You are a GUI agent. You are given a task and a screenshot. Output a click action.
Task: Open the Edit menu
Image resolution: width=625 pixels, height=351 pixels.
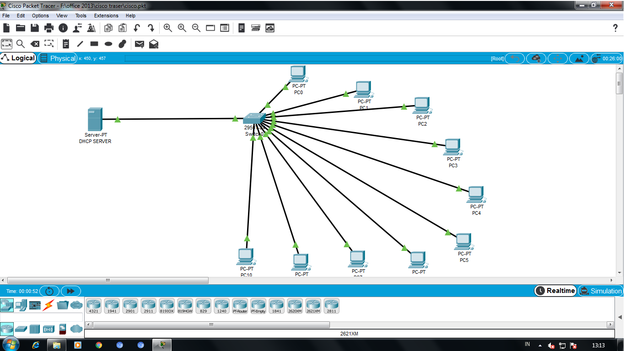pos(21,16)
